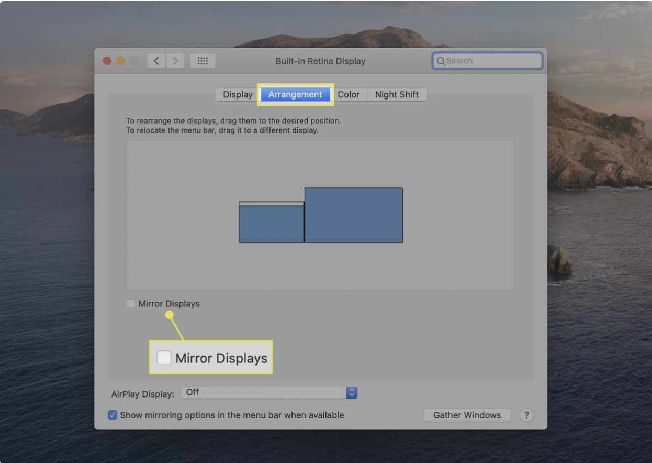Select the smaller display rectangle
This screenshot has width=652, height=463.
(x=271, y=224)
